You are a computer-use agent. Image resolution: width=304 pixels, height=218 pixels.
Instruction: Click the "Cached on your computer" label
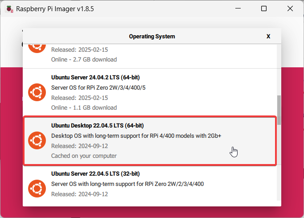tap(84, 156)
